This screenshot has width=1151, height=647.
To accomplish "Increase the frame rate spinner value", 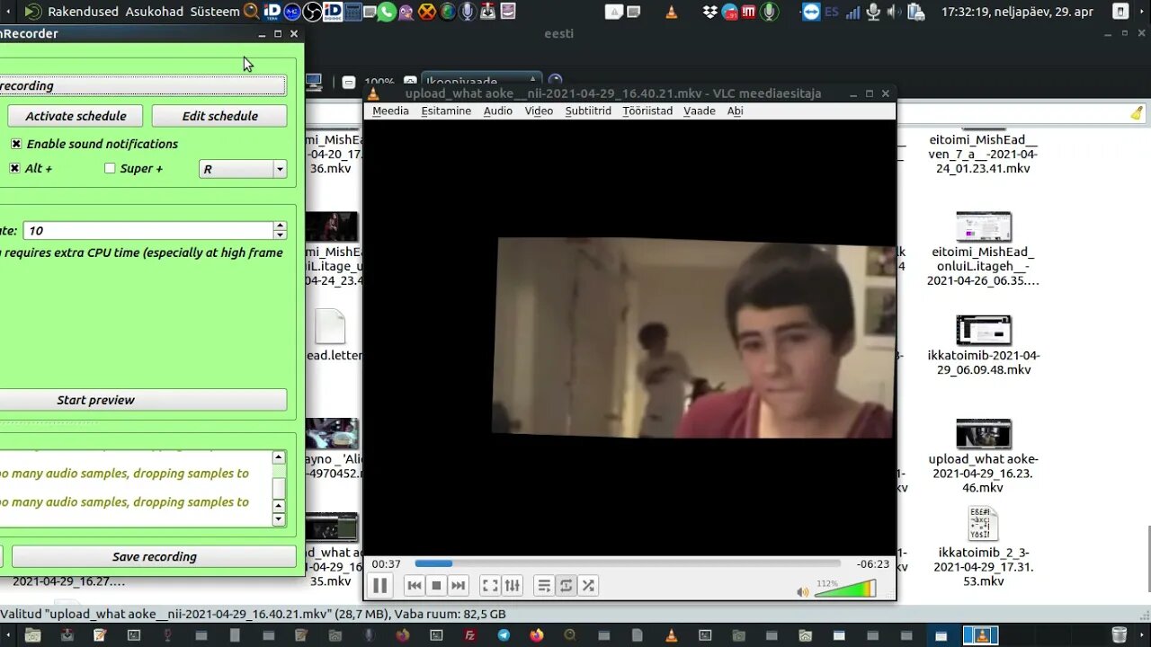I will pos(281,226).
